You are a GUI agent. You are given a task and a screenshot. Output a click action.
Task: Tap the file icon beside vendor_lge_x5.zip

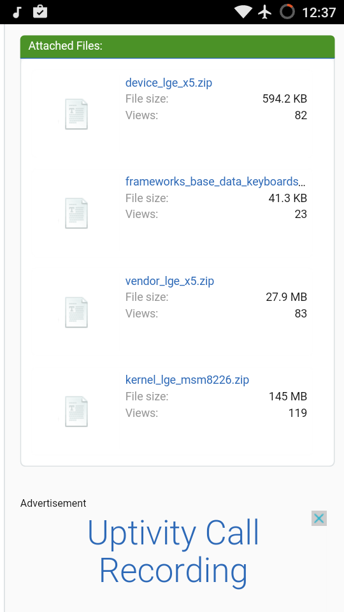coord(76,312)
